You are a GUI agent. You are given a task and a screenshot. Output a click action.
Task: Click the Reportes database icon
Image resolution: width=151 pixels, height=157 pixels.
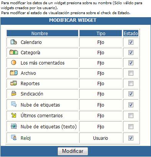tap(14, 83)
